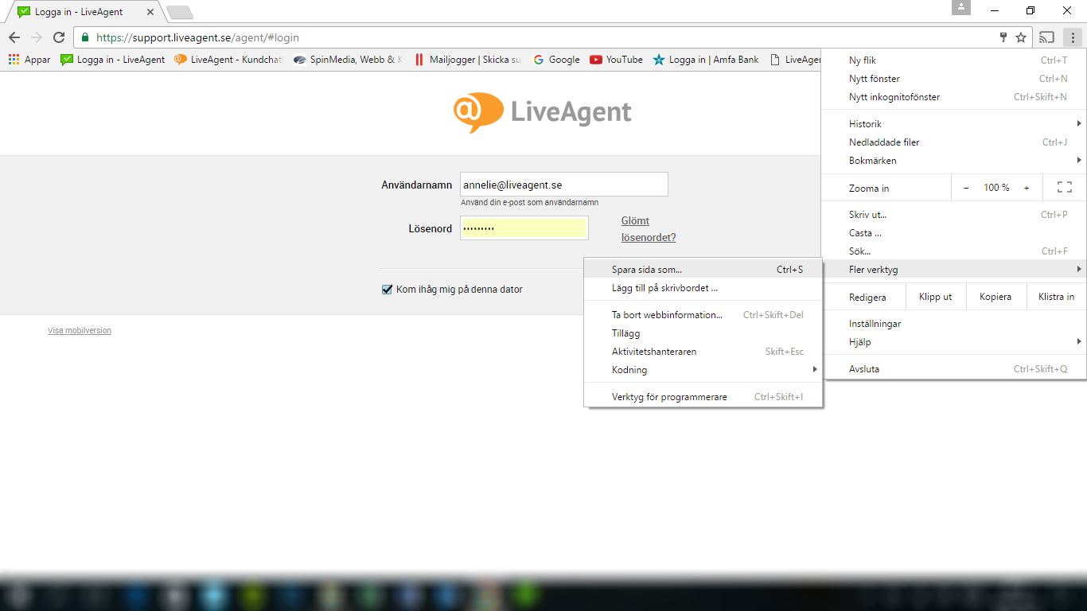This screenshot has height=611, width=1087.
Task: Click the LiveAgent logo
Action: point(543,112)
